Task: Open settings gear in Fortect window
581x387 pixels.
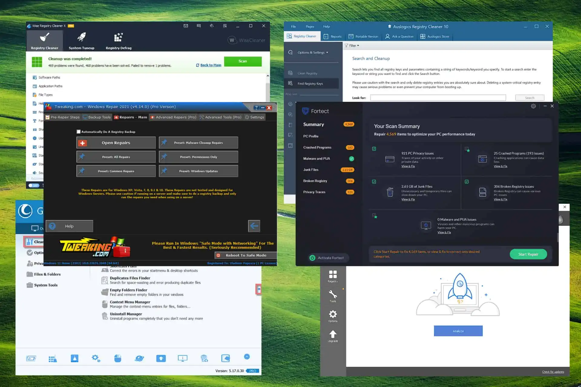Action: pos(533,106)
